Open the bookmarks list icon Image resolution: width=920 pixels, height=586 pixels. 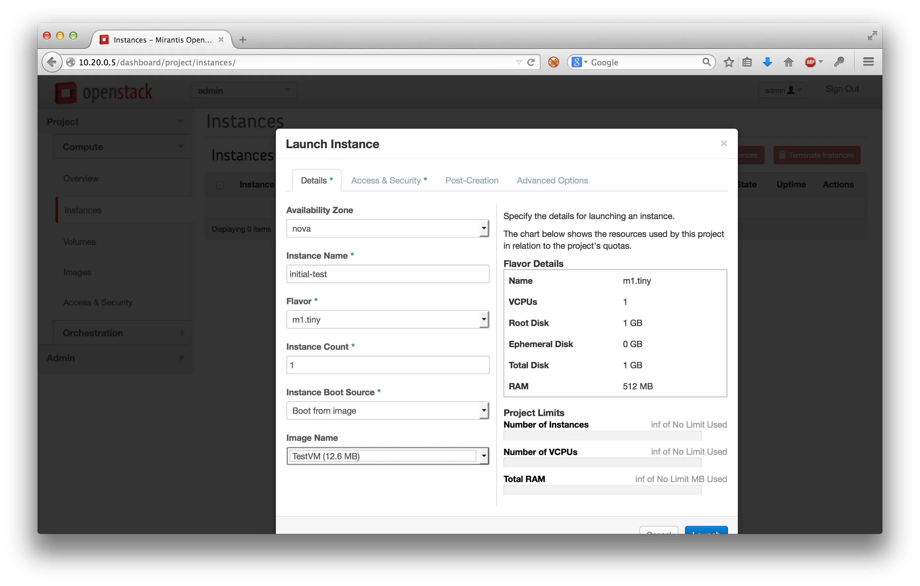[747, 62]
